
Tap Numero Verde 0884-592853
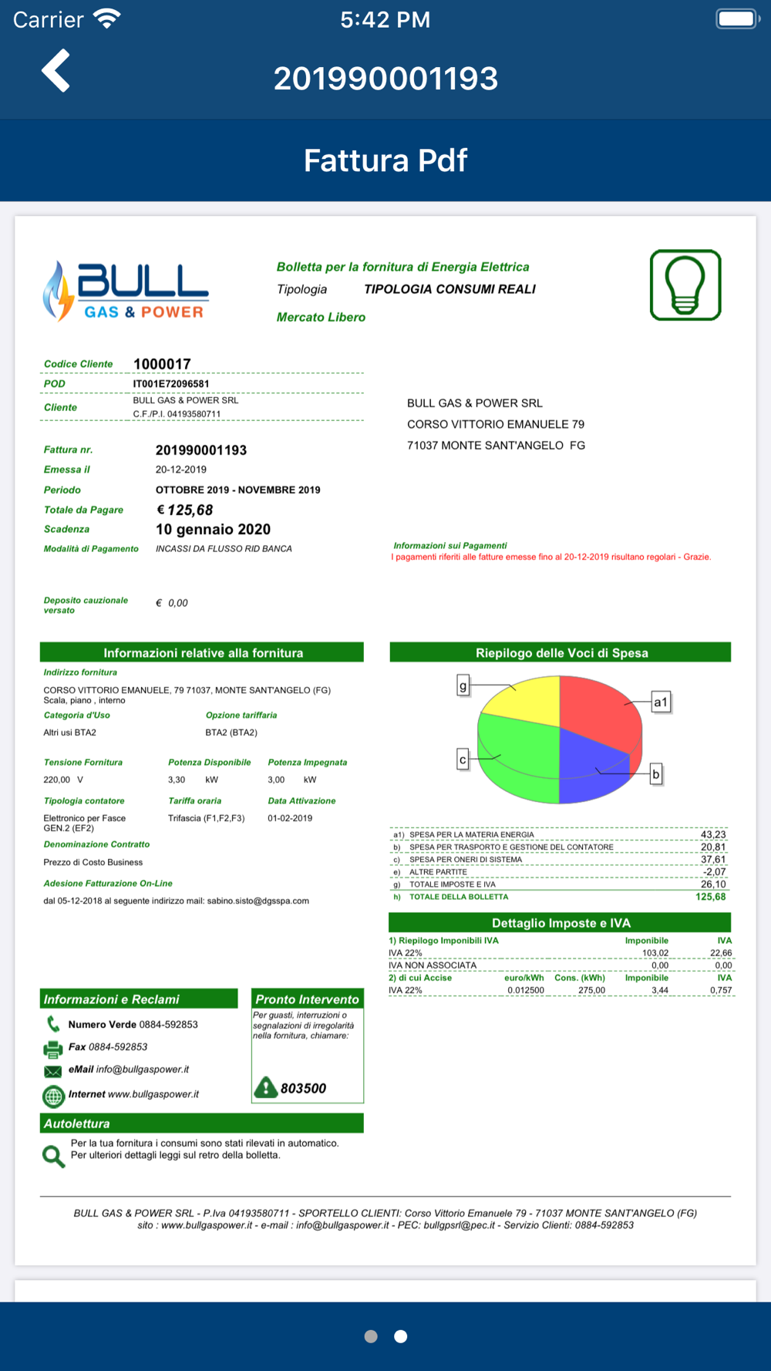[x=133, y=1025]
